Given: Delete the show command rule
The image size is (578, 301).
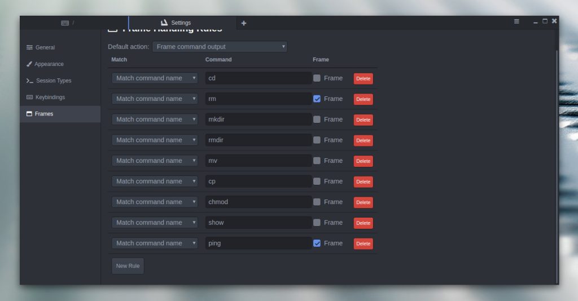Looking at the screenshot, I should click(363, 223).
